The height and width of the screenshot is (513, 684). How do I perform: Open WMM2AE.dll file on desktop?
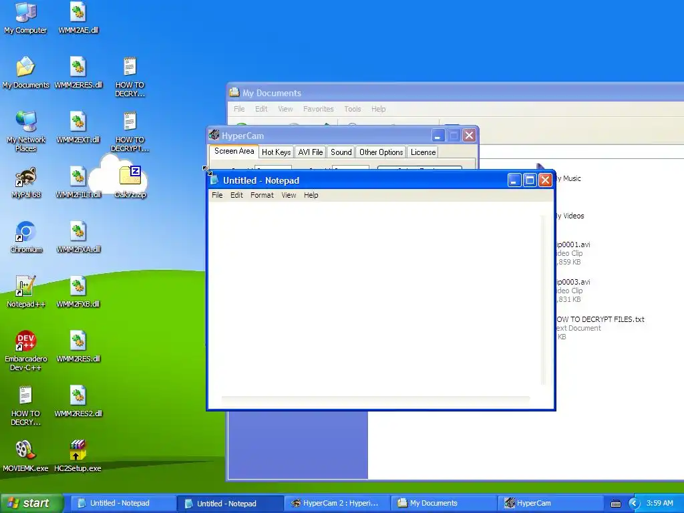[x=78, y=18]
